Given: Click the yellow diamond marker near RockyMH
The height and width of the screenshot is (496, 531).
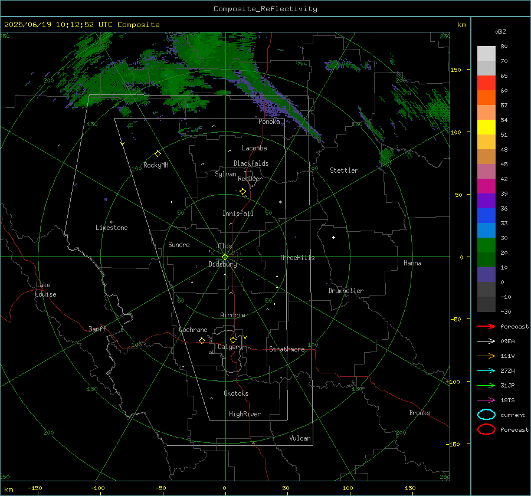Looking at the screenshot, I should (158, 154).
